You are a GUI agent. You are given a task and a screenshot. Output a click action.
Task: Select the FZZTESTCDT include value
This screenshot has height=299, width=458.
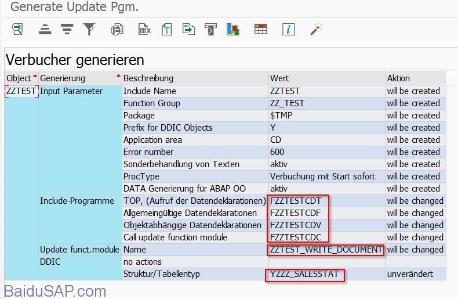click(x=296, y=201)
